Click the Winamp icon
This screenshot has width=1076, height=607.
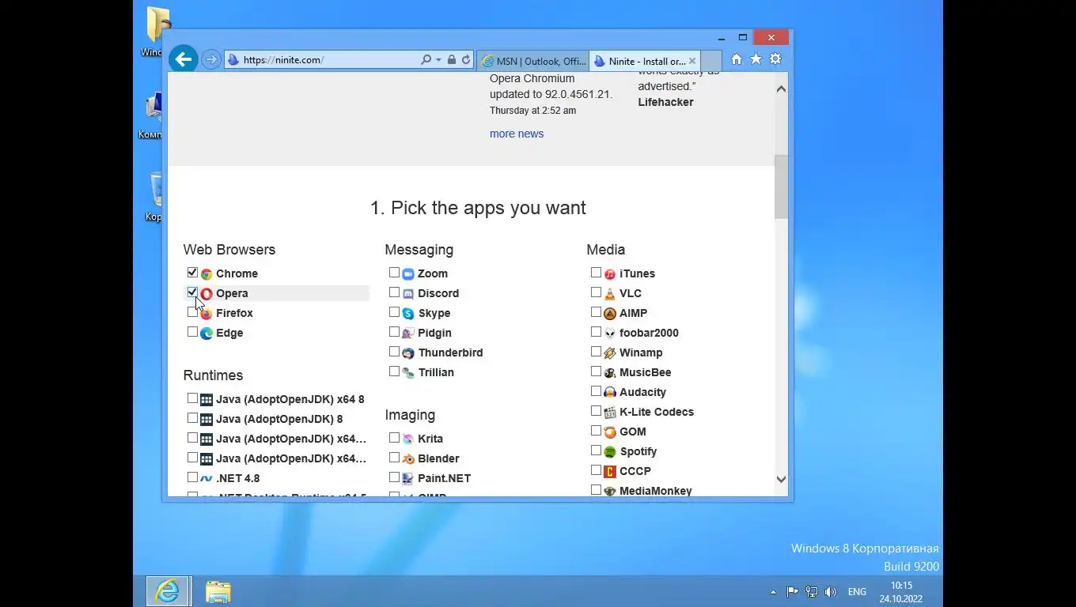pyautogui.click(x=610, y=353)
